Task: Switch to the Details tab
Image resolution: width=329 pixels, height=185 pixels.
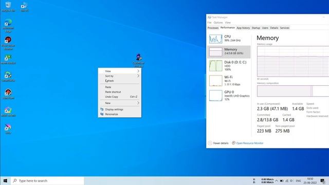Action: click(274, 28)
